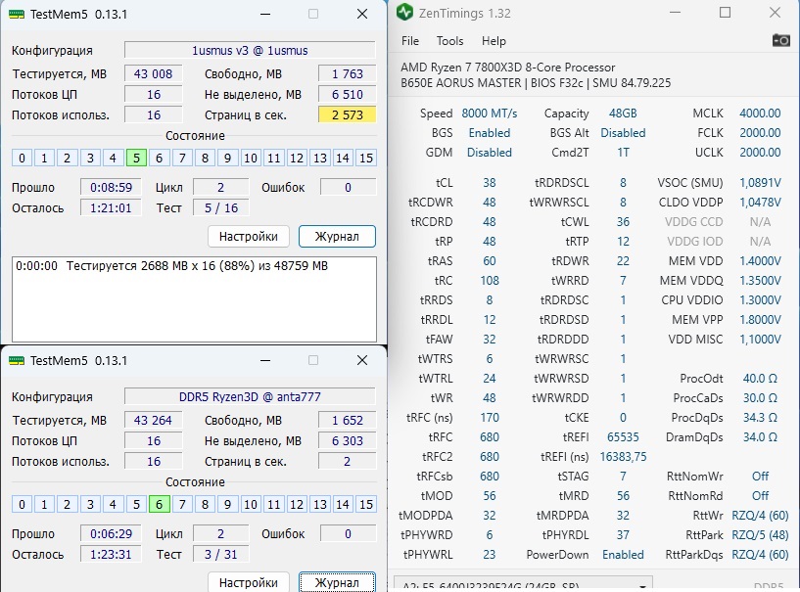
Task: Click the Ошибок 0 field in top TestMem5
Action: [x=348, y=188]
